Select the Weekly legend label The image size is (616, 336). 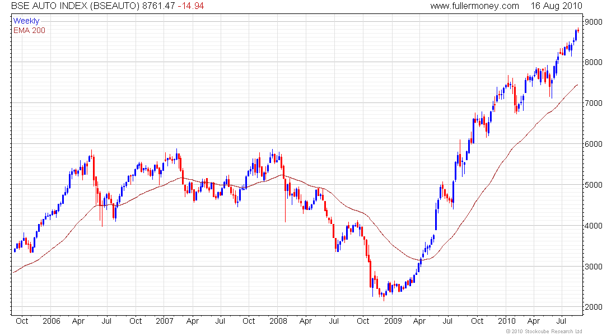point(26,21)
